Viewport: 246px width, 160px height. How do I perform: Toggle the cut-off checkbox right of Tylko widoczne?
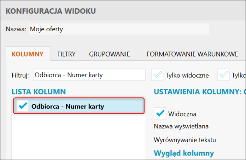coord(223,75)
